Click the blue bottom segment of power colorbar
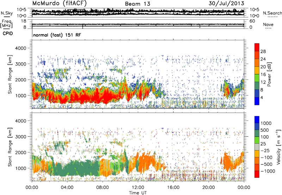 [257, 101]
